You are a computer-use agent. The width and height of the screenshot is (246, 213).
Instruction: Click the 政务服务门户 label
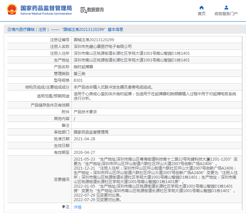coord(226,14)
